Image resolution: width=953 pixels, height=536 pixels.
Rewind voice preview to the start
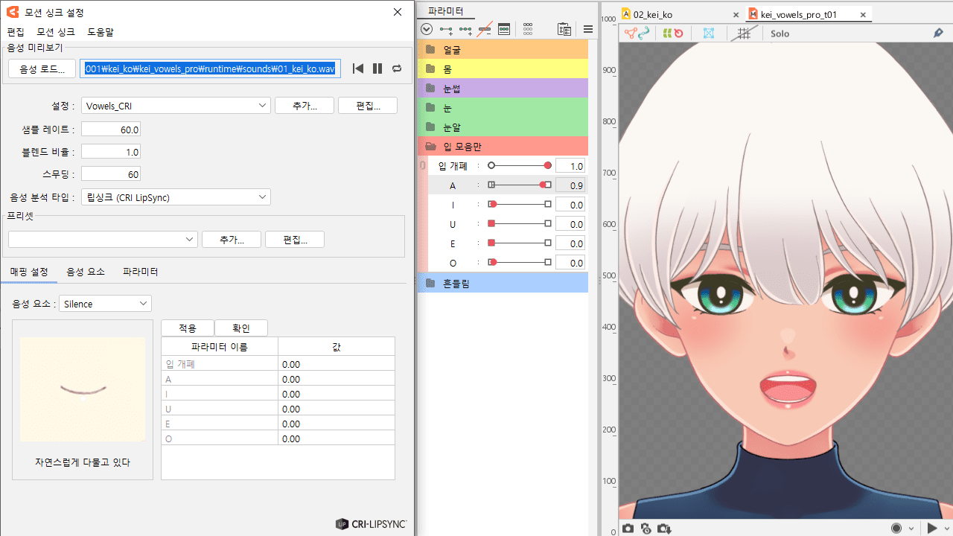tap(358, 68)
